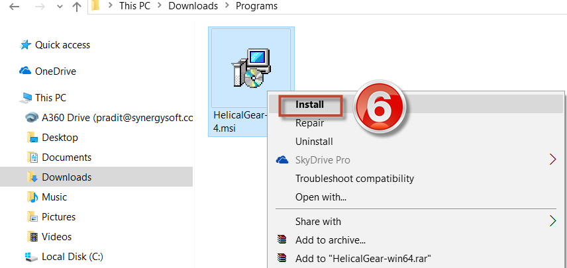Screen dimensions: 567x268
Task: Choose Uninstall from the context menu
Action: [314, 142]
